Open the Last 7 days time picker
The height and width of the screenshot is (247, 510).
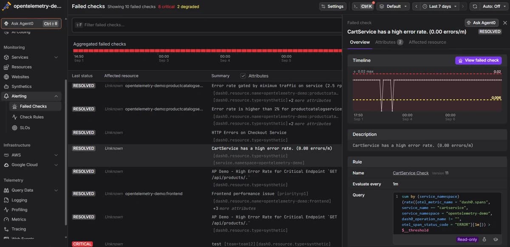pos(440,6)
